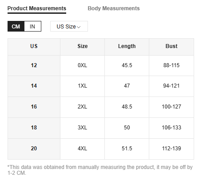The image size is (203, 177).
Task: Select the Product Measurements tab
Action: [37, 9]
